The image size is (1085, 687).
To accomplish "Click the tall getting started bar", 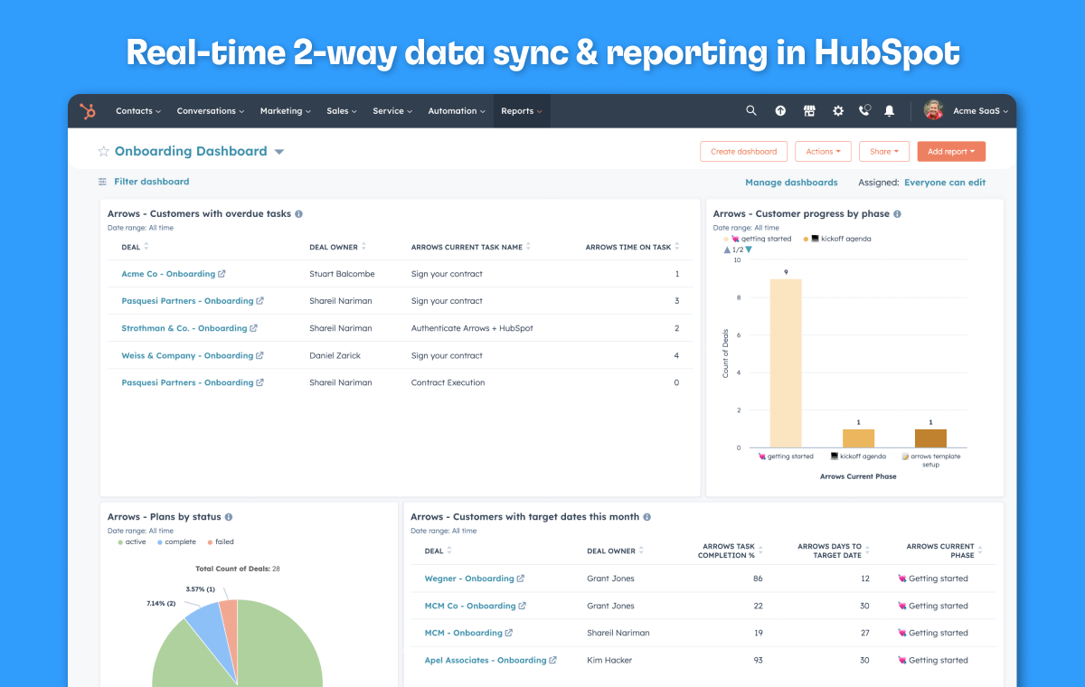I will pos(786,362).
